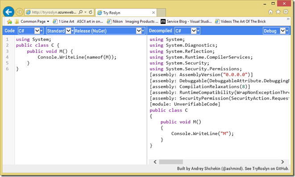Screen dimensions: 295x177
Task: Open the Decompiled language C# dropdown
Action: 187,31
